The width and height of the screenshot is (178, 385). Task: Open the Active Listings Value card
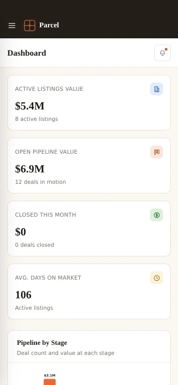click(89, 103)
